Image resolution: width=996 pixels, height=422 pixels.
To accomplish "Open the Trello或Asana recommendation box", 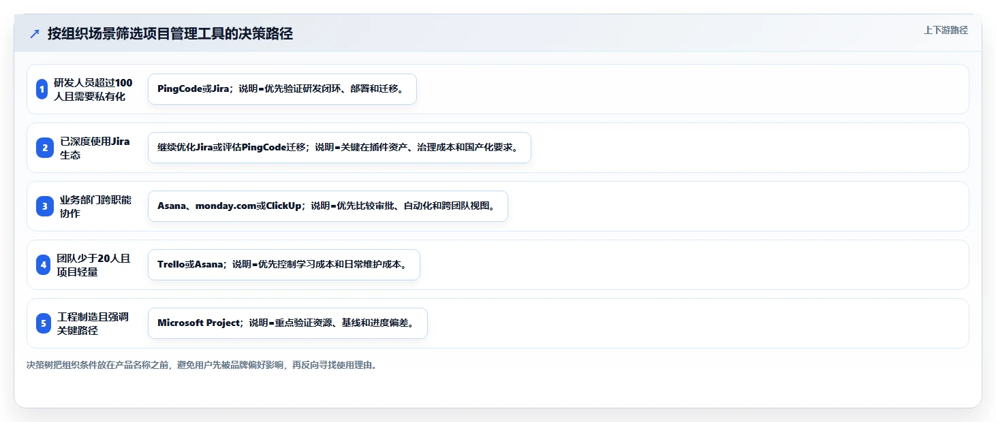I will tap(284, 265).
